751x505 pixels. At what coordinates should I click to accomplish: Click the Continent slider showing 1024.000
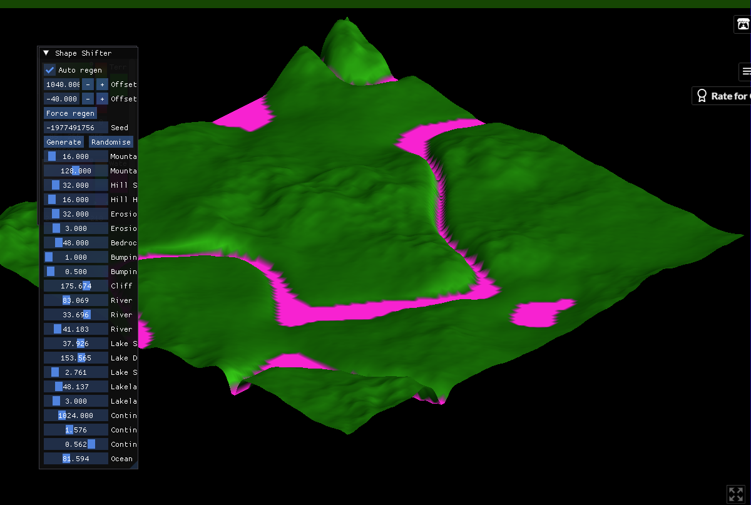click(76, 416)
